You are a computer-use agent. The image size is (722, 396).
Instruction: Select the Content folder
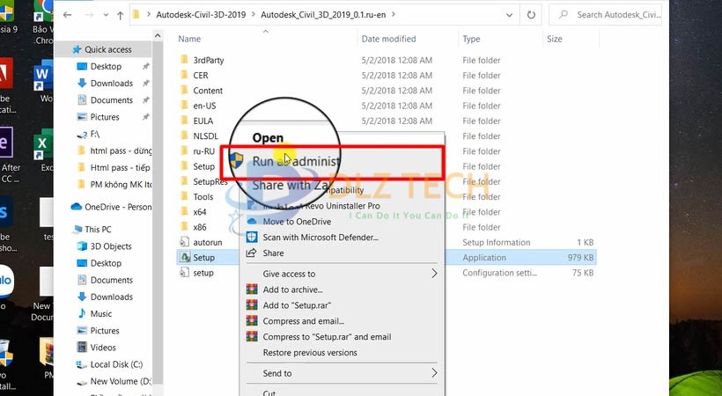pyautogui.click(x=208, y=91)
